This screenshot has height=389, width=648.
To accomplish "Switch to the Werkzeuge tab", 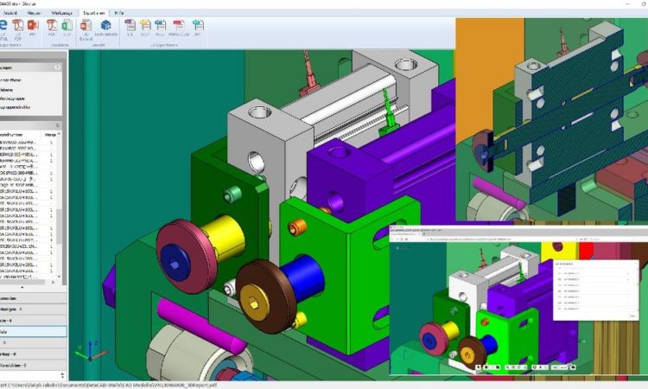I will point(62,14).
